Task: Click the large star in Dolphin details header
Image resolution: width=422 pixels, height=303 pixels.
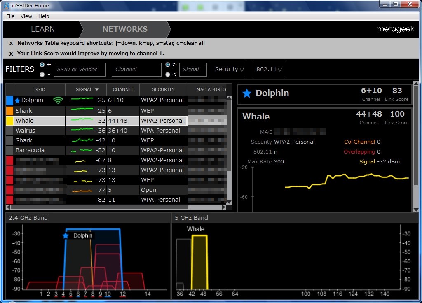Action: [x=246, y=93]
